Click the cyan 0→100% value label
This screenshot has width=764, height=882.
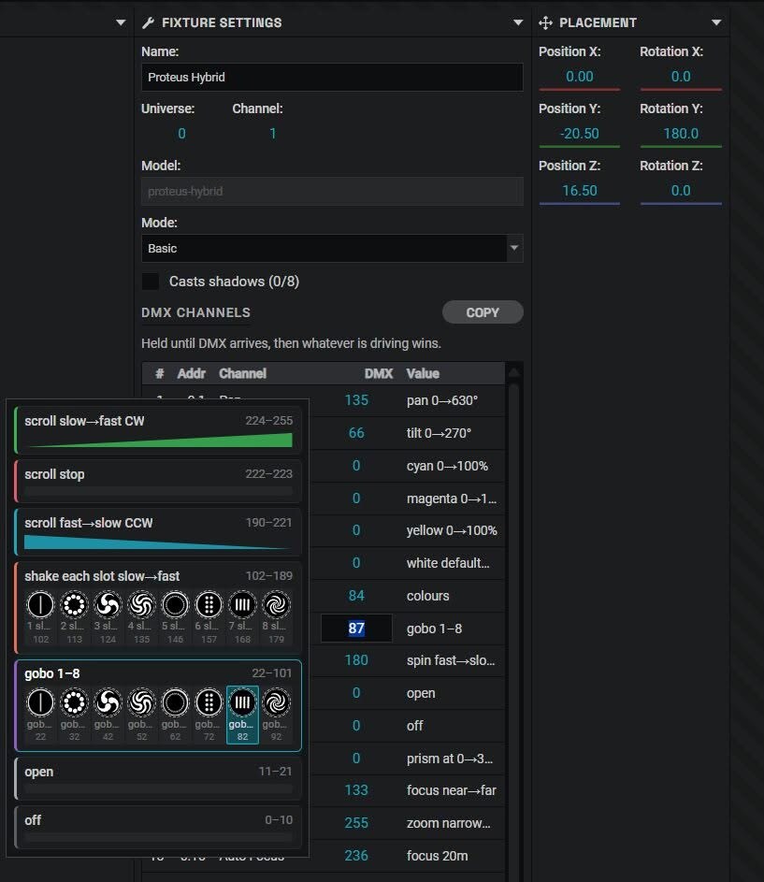447,466
